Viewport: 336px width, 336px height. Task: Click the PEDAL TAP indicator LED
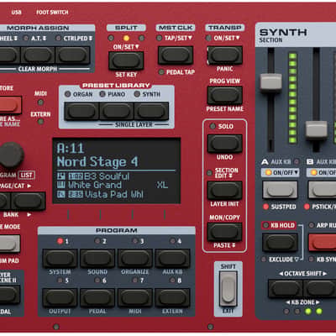[161, 72]
